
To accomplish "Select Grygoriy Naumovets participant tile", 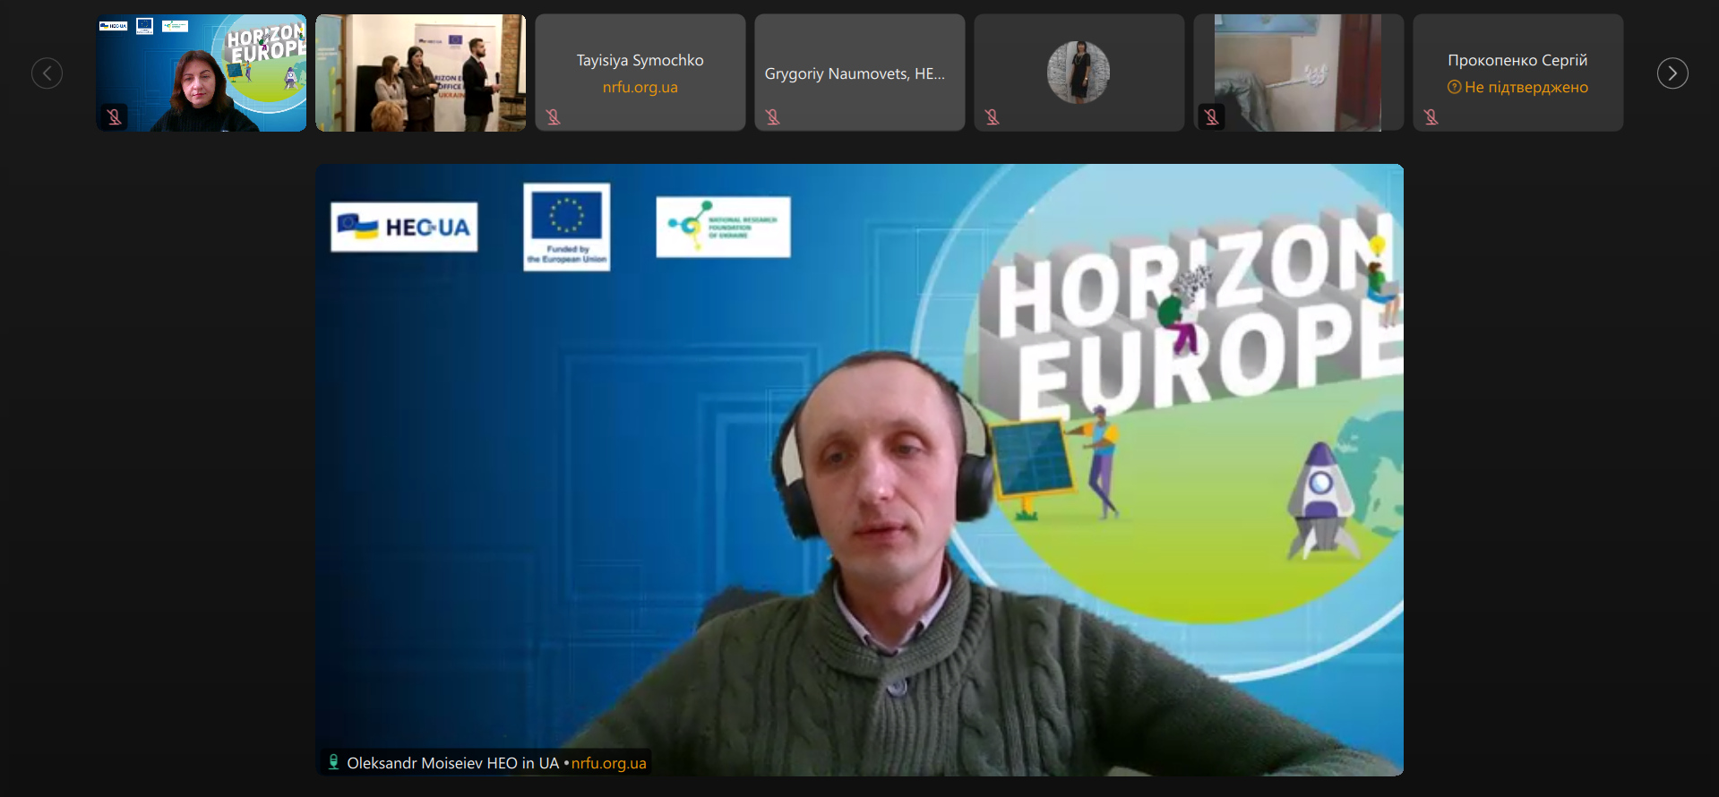I will click(x=859, y=73).
